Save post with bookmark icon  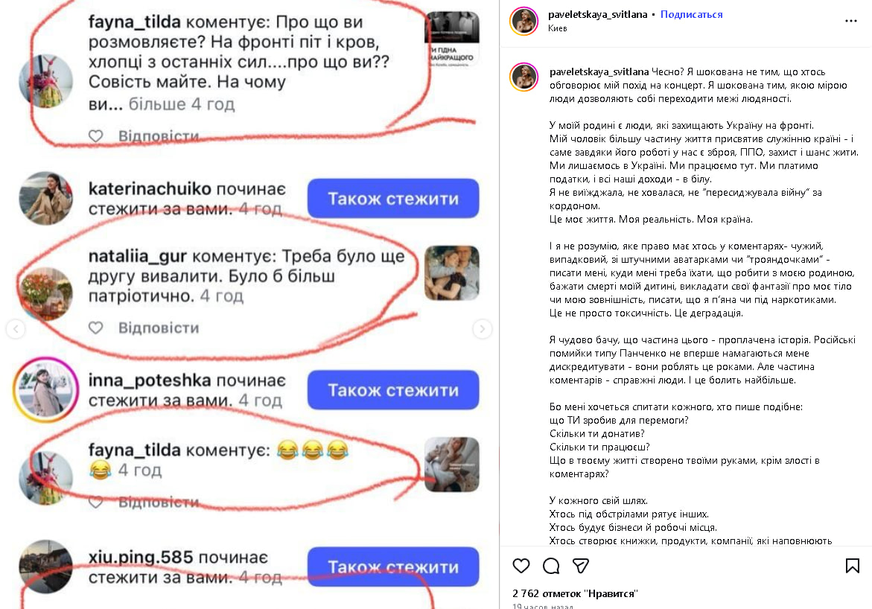[852, 566]
